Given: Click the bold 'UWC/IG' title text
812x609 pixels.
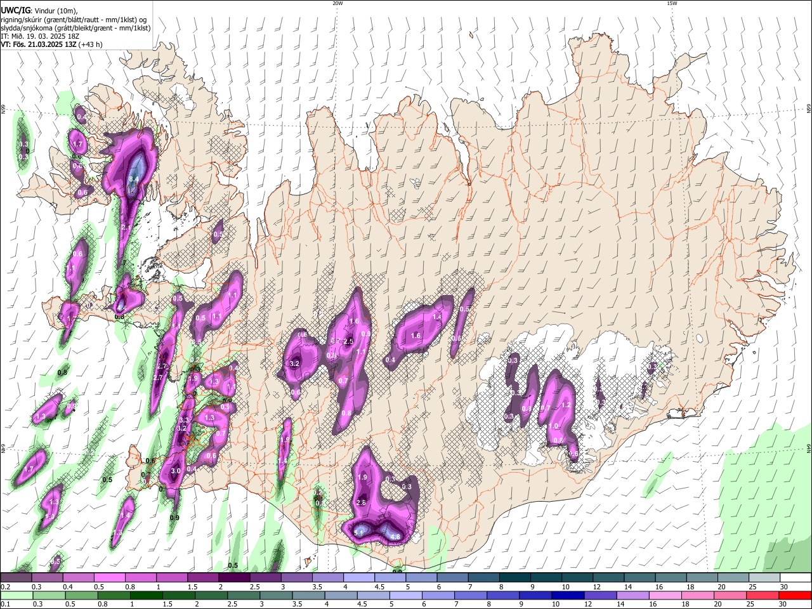Looking at the screenshot, I should coord(15,10).
